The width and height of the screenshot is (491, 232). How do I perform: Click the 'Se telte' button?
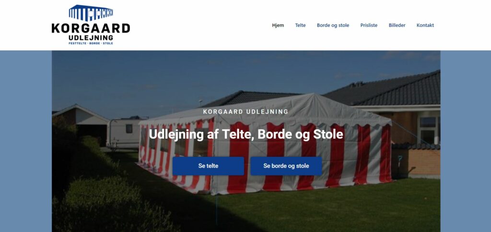click(208, 166)
